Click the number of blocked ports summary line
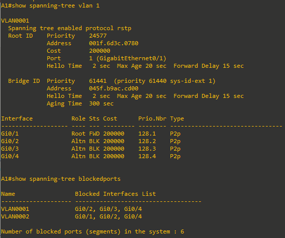Viewport: 285px width, 238px height. 92,231
